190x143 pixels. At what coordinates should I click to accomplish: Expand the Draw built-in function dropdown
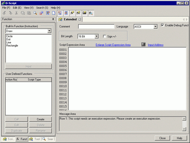pyautogui.click(x=49, y=31)
